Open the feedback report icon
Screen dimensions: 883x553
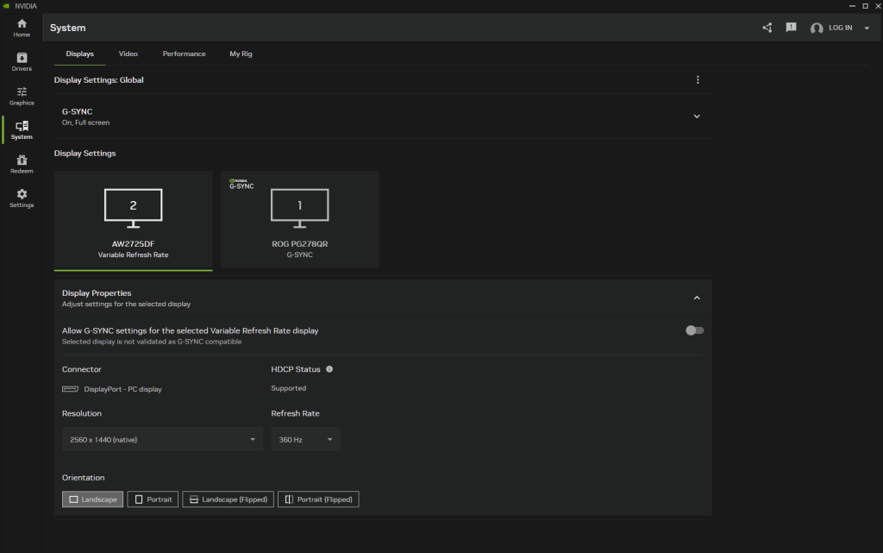(x=791, y=27)
